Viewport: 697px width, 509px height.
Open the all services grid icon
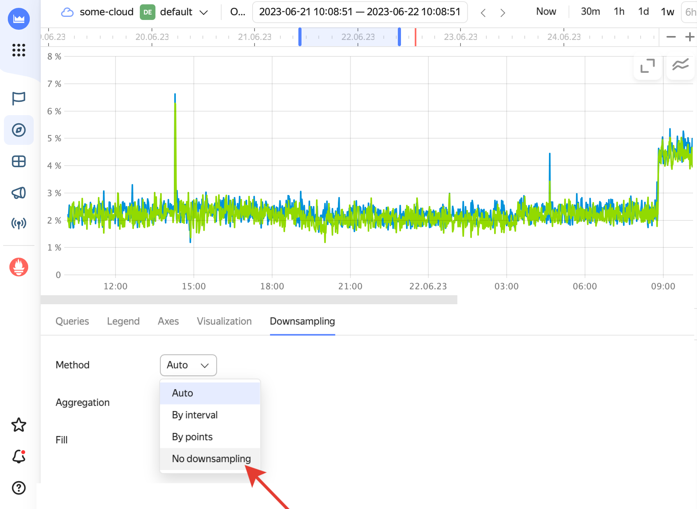point(18,50)
